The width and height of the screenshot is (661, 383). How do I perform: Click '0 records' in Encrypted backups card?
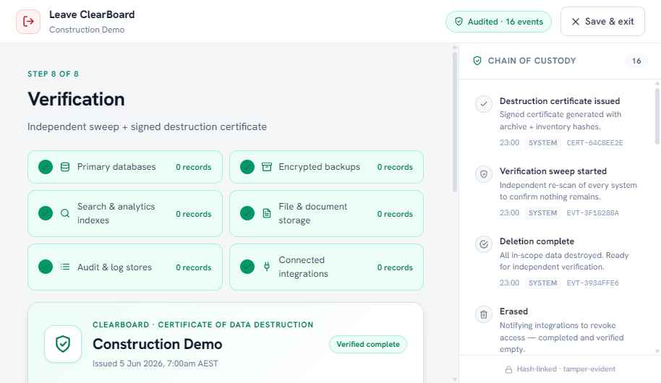395,167
